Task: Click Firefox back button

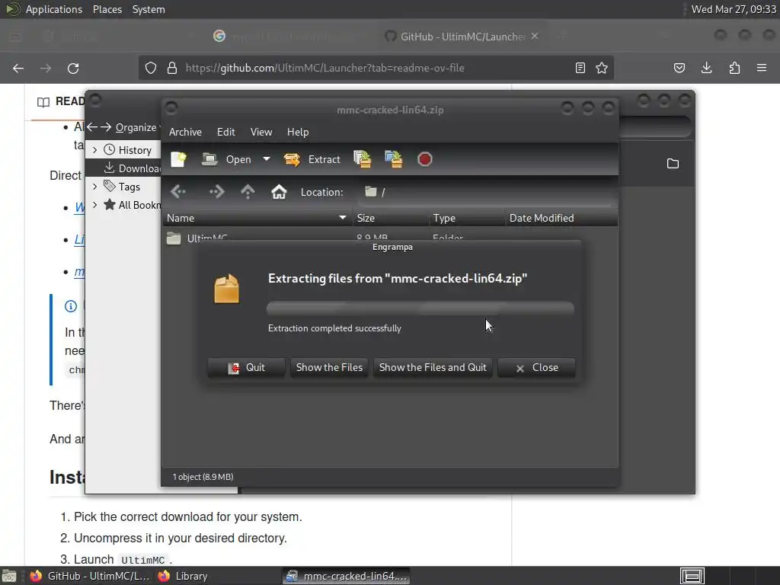Action: click(18, 68)
